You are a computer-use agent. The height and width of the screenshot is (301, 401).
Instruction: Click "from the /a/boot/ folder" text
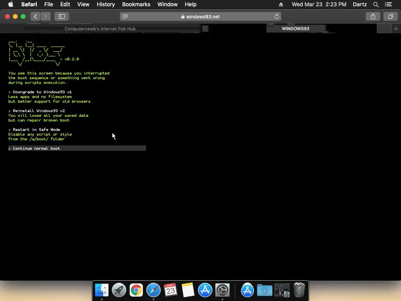pyautogui.click(x=36, y=139)
